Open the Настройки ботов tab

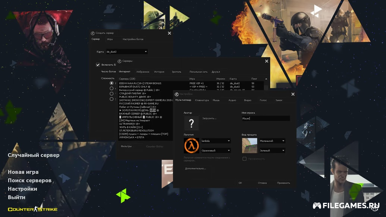click(x=133, y=40)
